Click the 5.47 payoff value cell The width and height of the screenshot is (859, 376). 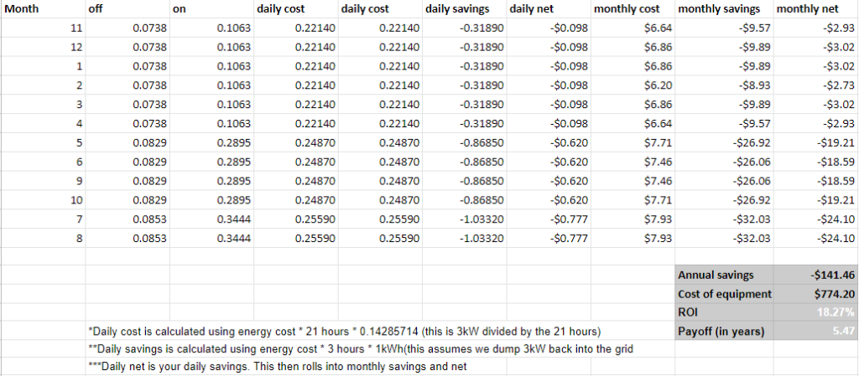pyautogui.click(x=815, y=332)
